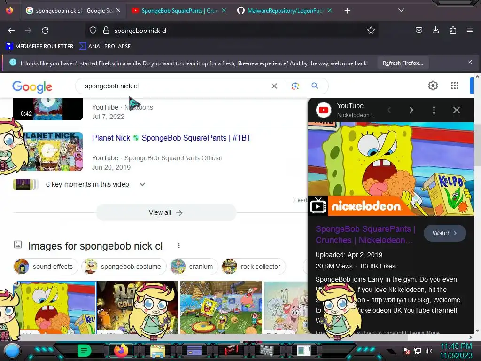Image resolution: width=481 pixels, height=361 pixels.
Task: Close the YouTube preview side panel
Action: (457, 110)
